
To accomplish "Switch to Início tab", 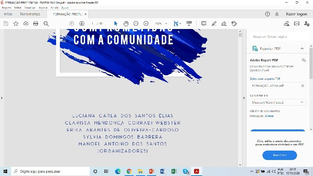I will click(x=8, y=14).
